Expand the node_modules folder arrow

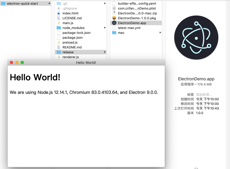tap(105, 28)
